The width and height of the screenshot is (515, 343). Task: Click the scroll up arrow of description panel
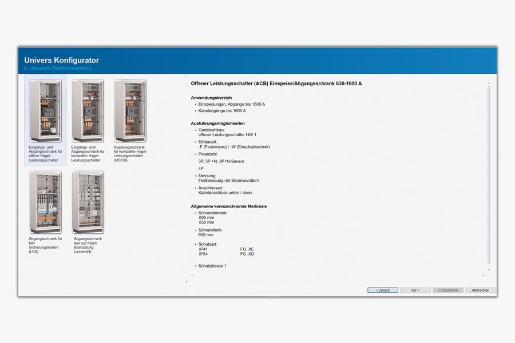coord(489,83)
